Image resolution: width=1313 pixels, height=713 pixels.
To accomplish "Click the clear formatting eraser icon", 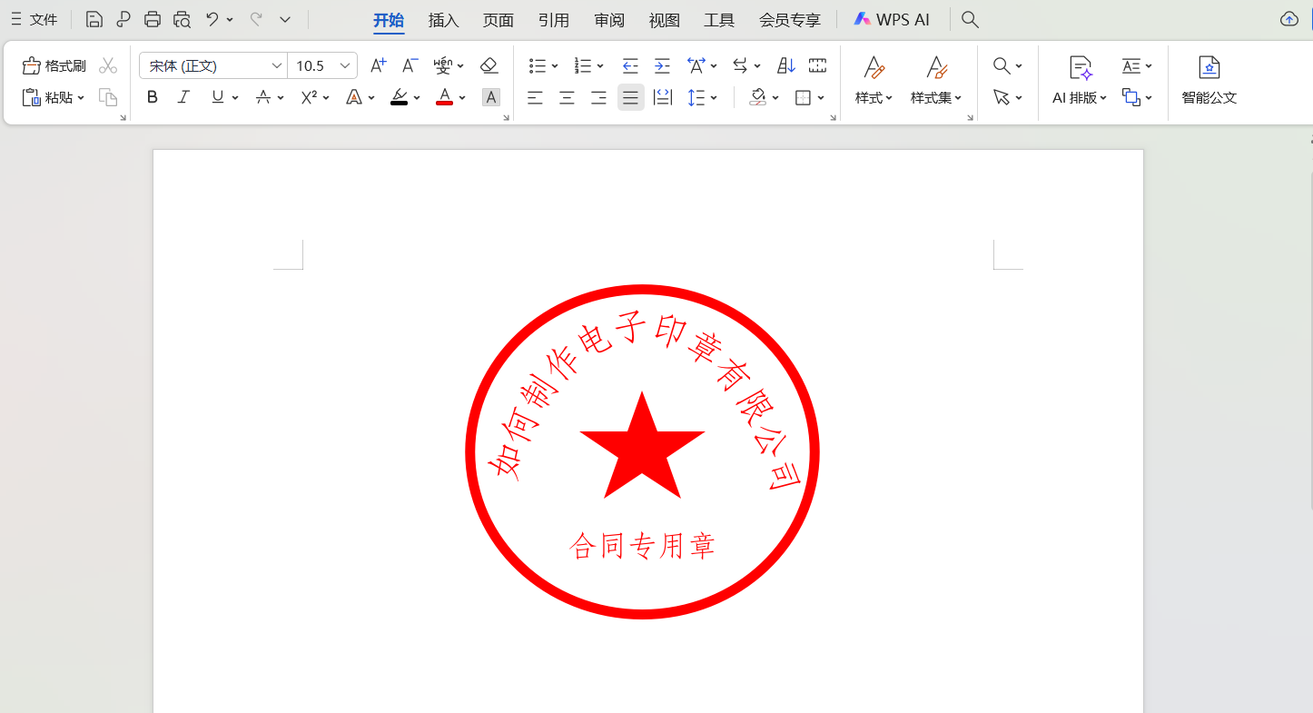I will point(489,64).
